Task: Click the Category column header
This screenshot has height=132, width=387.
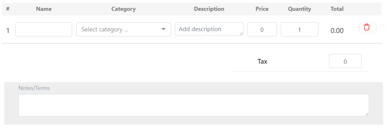Action: tap(123, 9)
